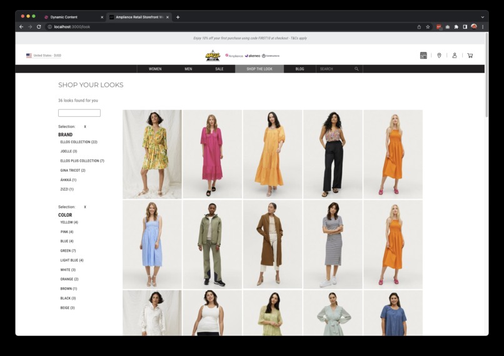This screenshot has height=356, width=504.
Task: Switch to the Amplience Retail Storefront tab
Action: click(x=139, y=17)
